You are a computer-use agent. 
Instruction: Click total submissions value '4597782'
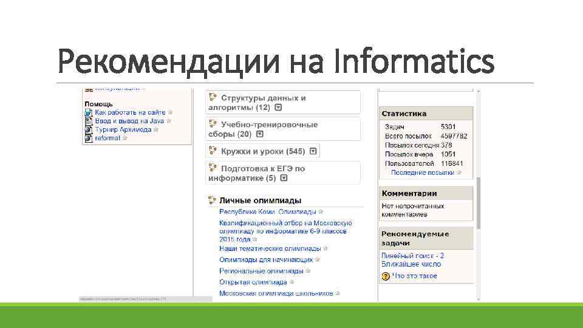[x=454, y=136]
